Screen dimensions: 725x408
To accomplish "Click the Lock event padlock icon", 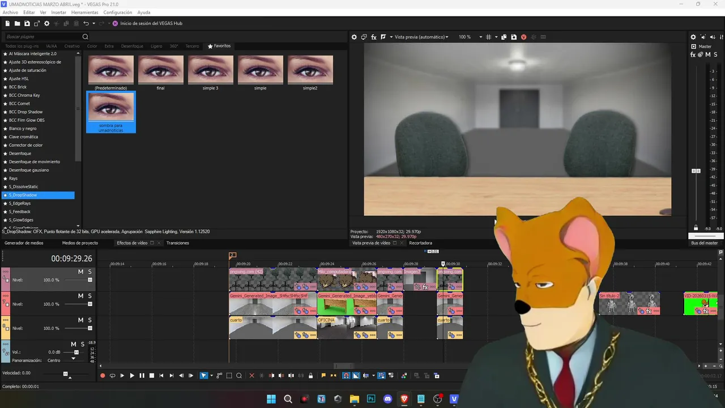I will [311, 376].
